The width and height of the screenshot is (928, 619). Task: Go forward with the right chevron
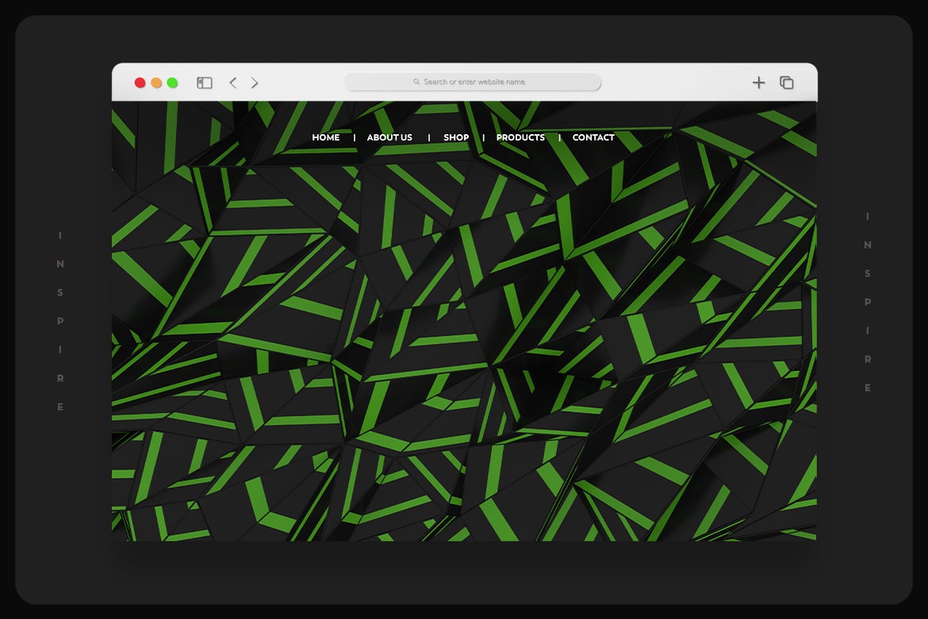255,83
